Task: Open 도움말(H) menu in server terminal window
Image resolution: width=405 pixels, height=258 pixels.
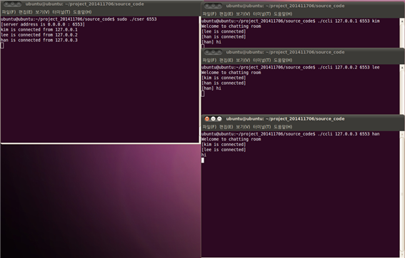Action: coord(82,12)
